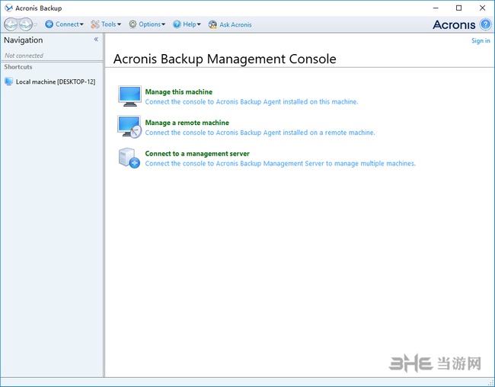Viewport: 495px width, 387px height.
Task: Click Connect console to Management Server description
Action: (280, 164)
